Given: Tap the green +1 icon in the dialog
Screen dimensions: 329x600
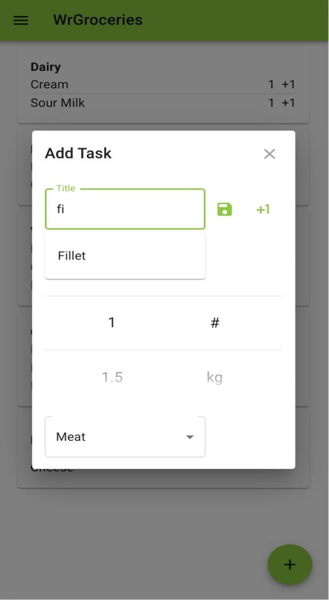Looking at the screenshot, I should click(x=262, y=209).
